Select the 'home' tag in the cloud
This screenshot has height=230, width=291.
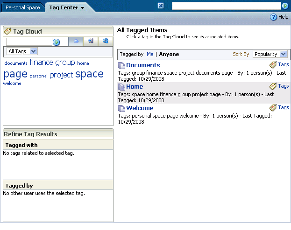[x=83, y=63]
